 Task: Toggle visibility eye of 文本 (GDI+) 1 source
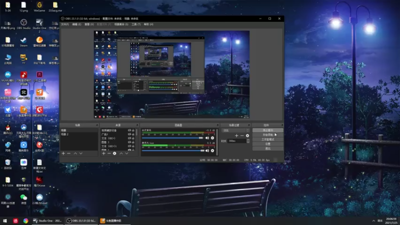pyautogui.click(x=129, y=146)
